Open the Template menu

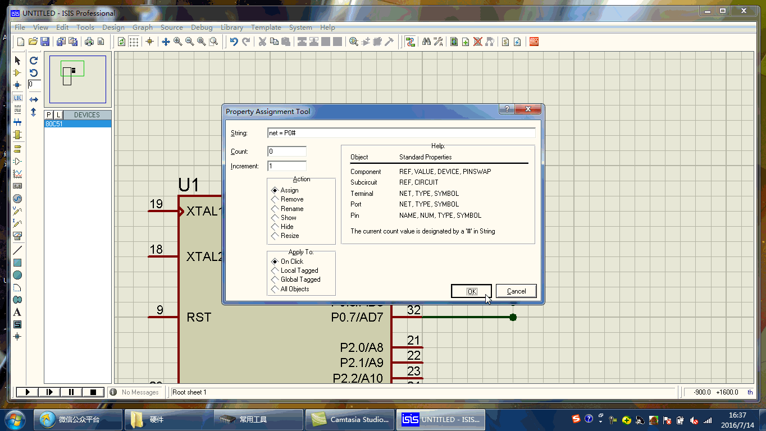(x=266, y=27)
